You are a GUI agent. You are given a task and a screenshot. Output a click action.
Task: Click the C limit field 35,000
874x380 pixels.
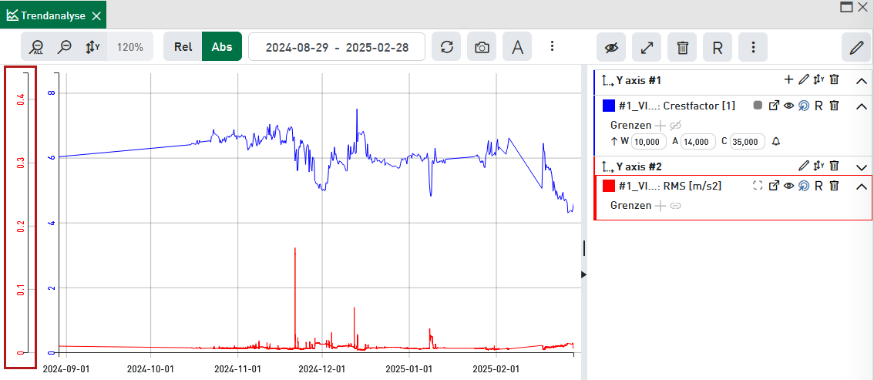click(748, 142)
